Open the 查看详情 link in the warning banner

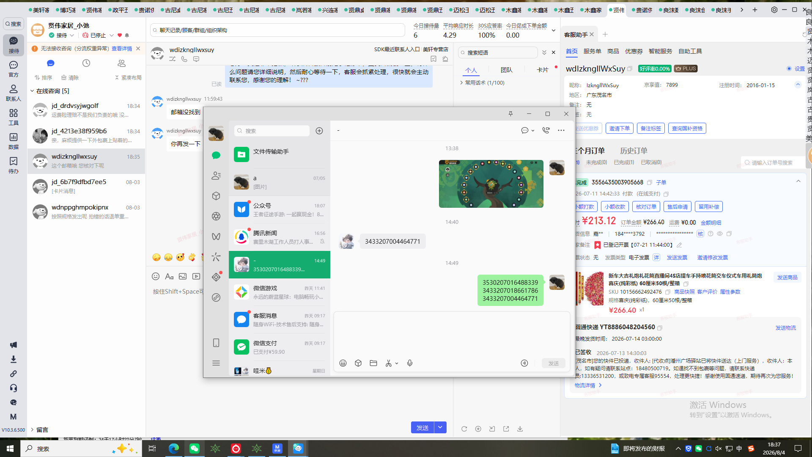pyautogui.click(x=122, y=49)
